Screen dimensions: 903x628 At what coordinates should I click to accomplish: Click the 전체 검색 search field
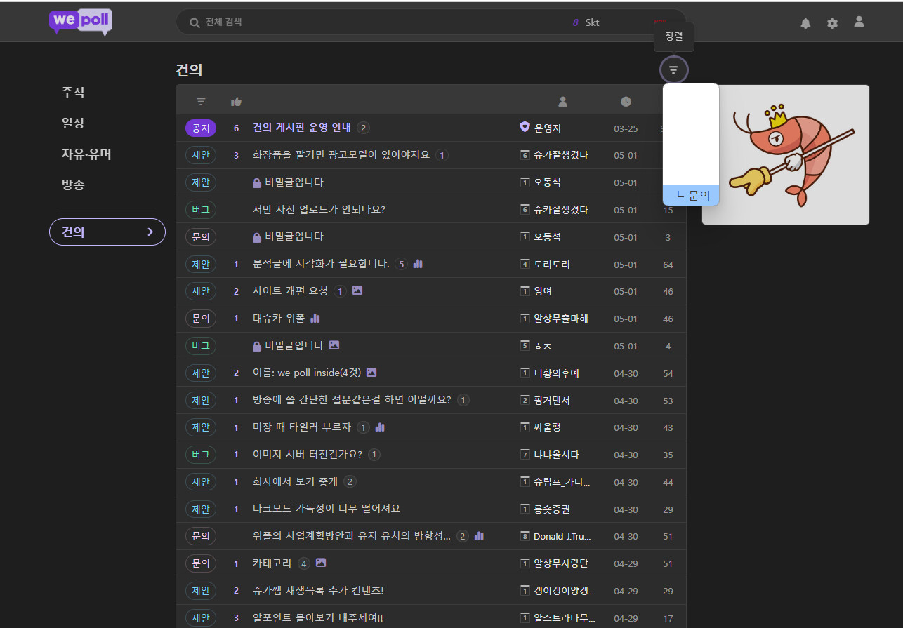tap(379, 22)
